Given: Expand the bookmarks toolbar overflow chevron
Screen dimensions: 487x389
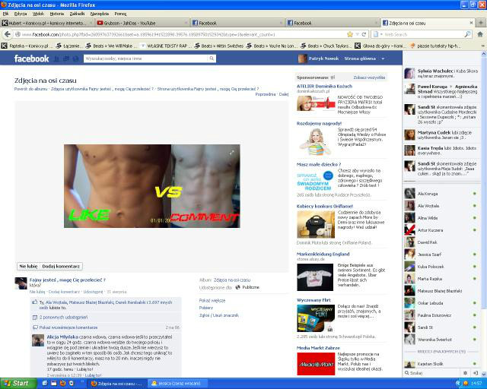Looking at the screenshot, I should click(x=483, y=46).
